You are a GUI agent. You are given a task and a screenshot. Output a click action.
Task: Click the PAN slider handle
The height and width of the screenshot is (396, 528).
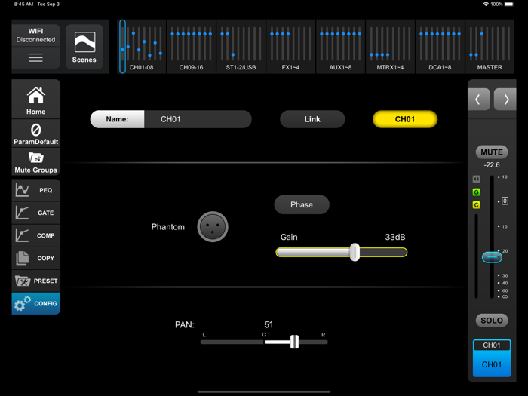[294, 342]
